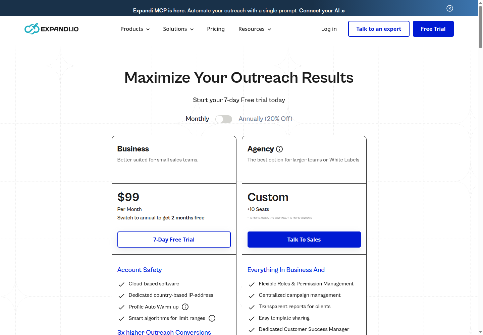483x335 pixels.
Task: Open the Pricing page
Action: click(x=216, y=29)
